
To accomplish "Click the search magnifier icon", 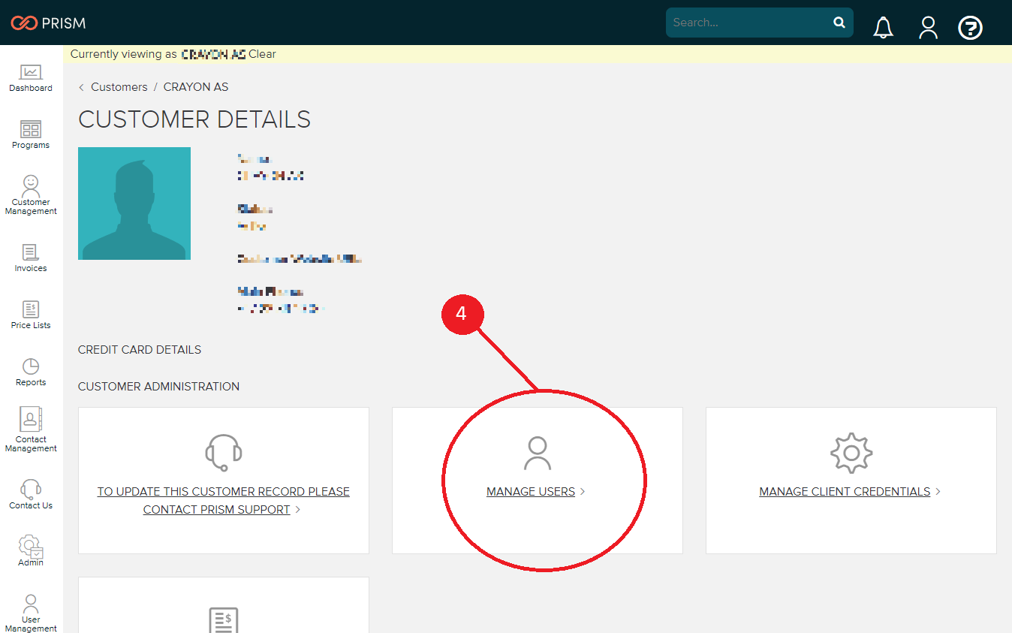I will coord(839,23).
